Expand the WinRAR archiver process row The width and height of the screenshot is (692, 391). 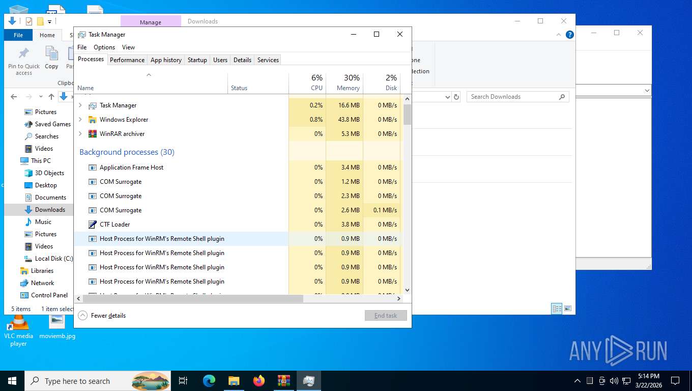(x=80, y=134)
